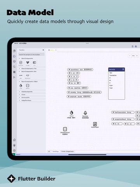Zoom in with the plus button
Image resolution: width=140 pixels, height=187 pixels.
[137, 56]
